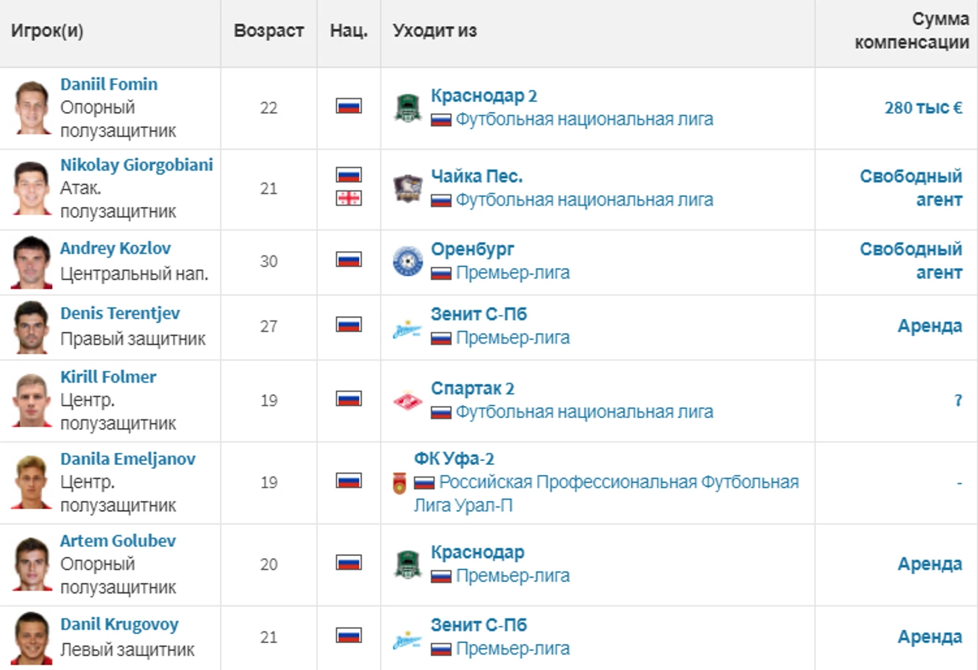Click Danila Emeljanov player photo thumbnail
The height and width of the screenshot is (670, 978).
pos(31,482)
